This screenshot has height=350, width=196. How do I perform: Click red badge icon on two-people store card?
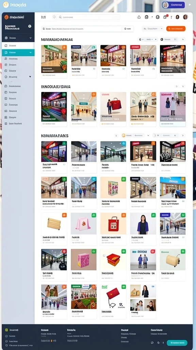pyautogui.click(x=153, y=251)
